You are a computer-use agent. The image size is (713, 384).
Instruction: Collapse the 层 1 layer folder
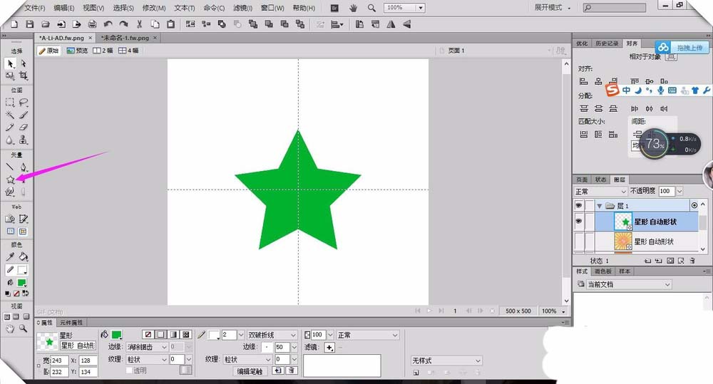(599, 205)
